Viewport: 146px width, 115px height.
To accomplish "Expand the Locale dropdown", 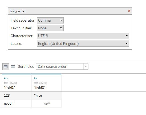I will coord(83,43).
